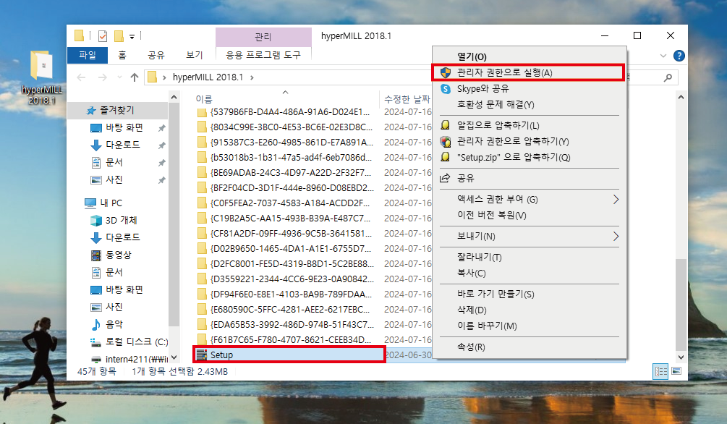Screen dimensions: 727x424
Task: Click the New folder quick access icon
Action: (x=119, y=35)
